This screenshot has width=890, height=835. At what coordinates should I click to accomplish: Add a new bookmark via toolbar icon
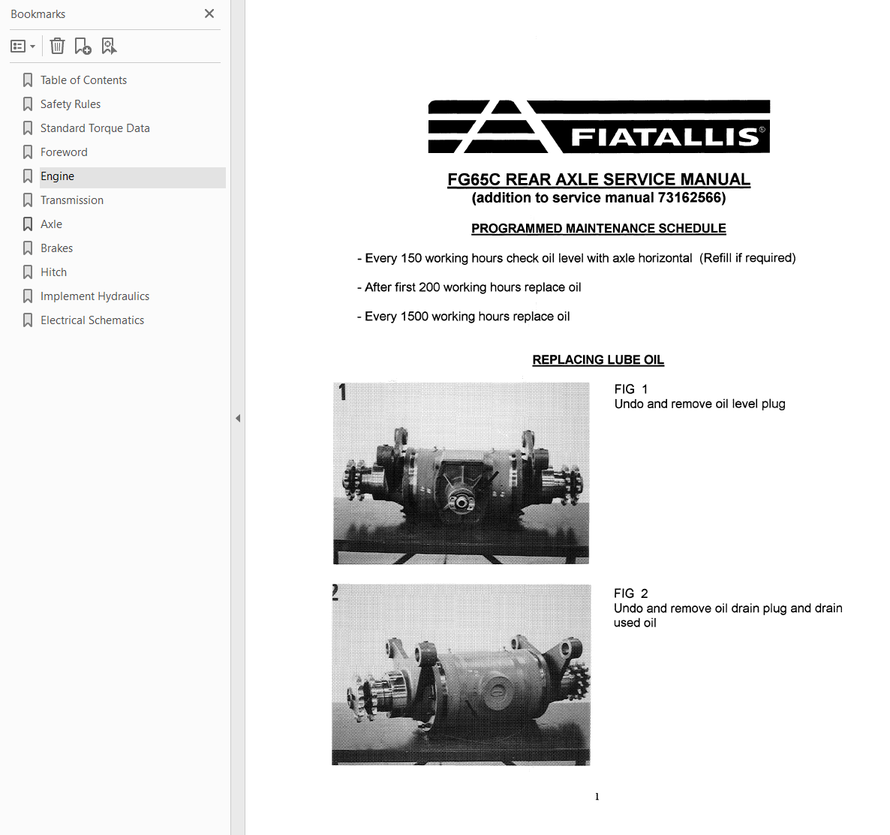[x=83, y=46]
